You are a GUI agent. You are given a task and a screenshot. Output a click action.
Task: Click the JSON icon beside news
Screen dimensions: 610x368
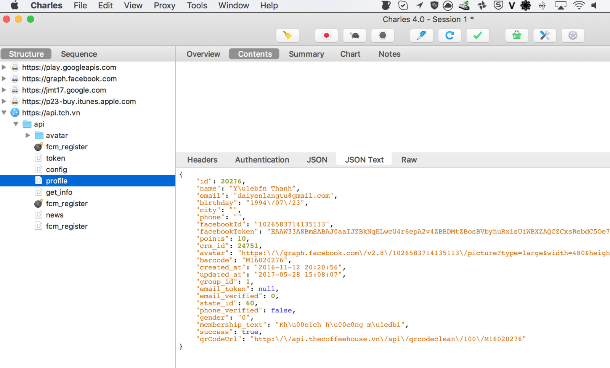tap(39, 215)
